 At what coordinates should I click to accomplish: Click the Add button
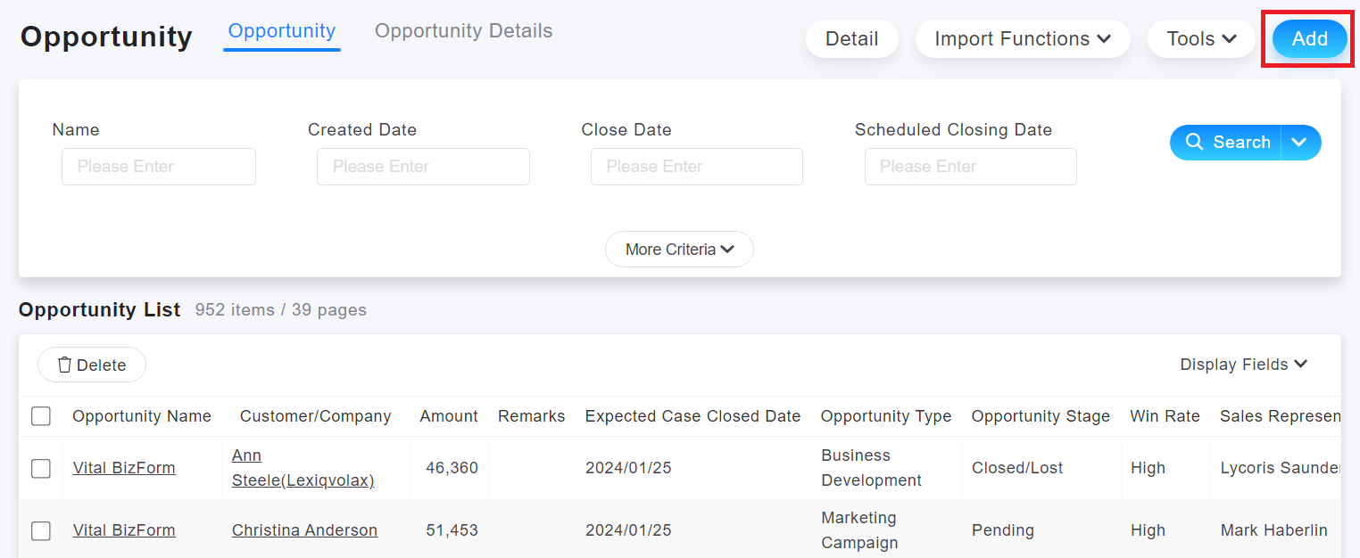click(x=1309, y=39)
